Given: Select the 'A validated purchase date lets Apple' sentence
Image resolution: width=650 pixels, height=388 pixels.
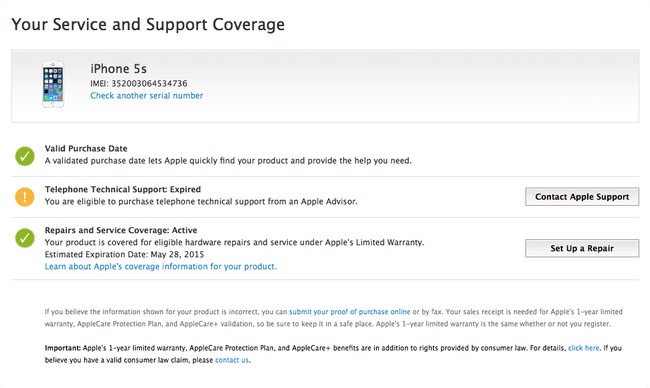Looking at the screenshot, I should (x=228, y=161).
